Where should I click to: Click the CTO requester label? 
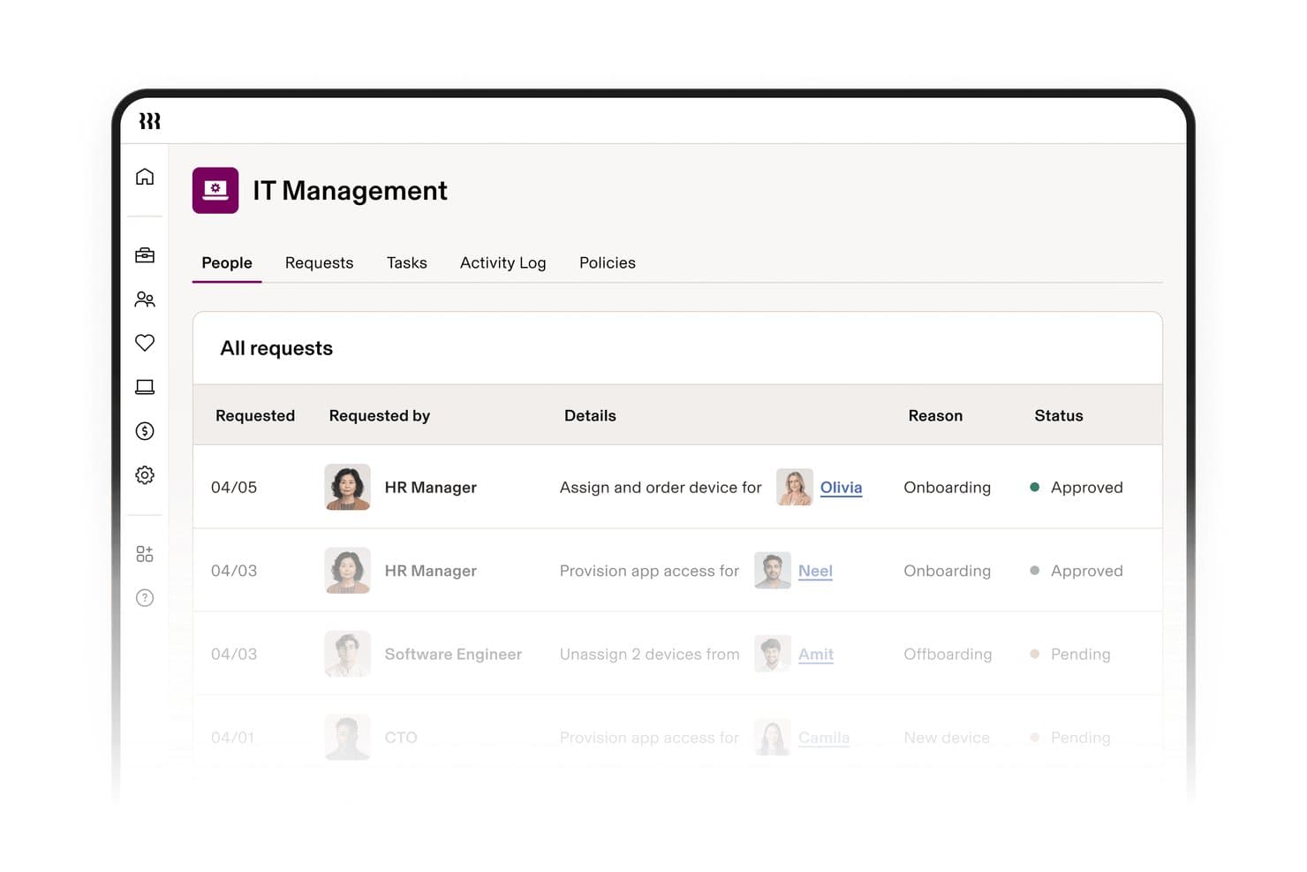[x=401, y=738]
